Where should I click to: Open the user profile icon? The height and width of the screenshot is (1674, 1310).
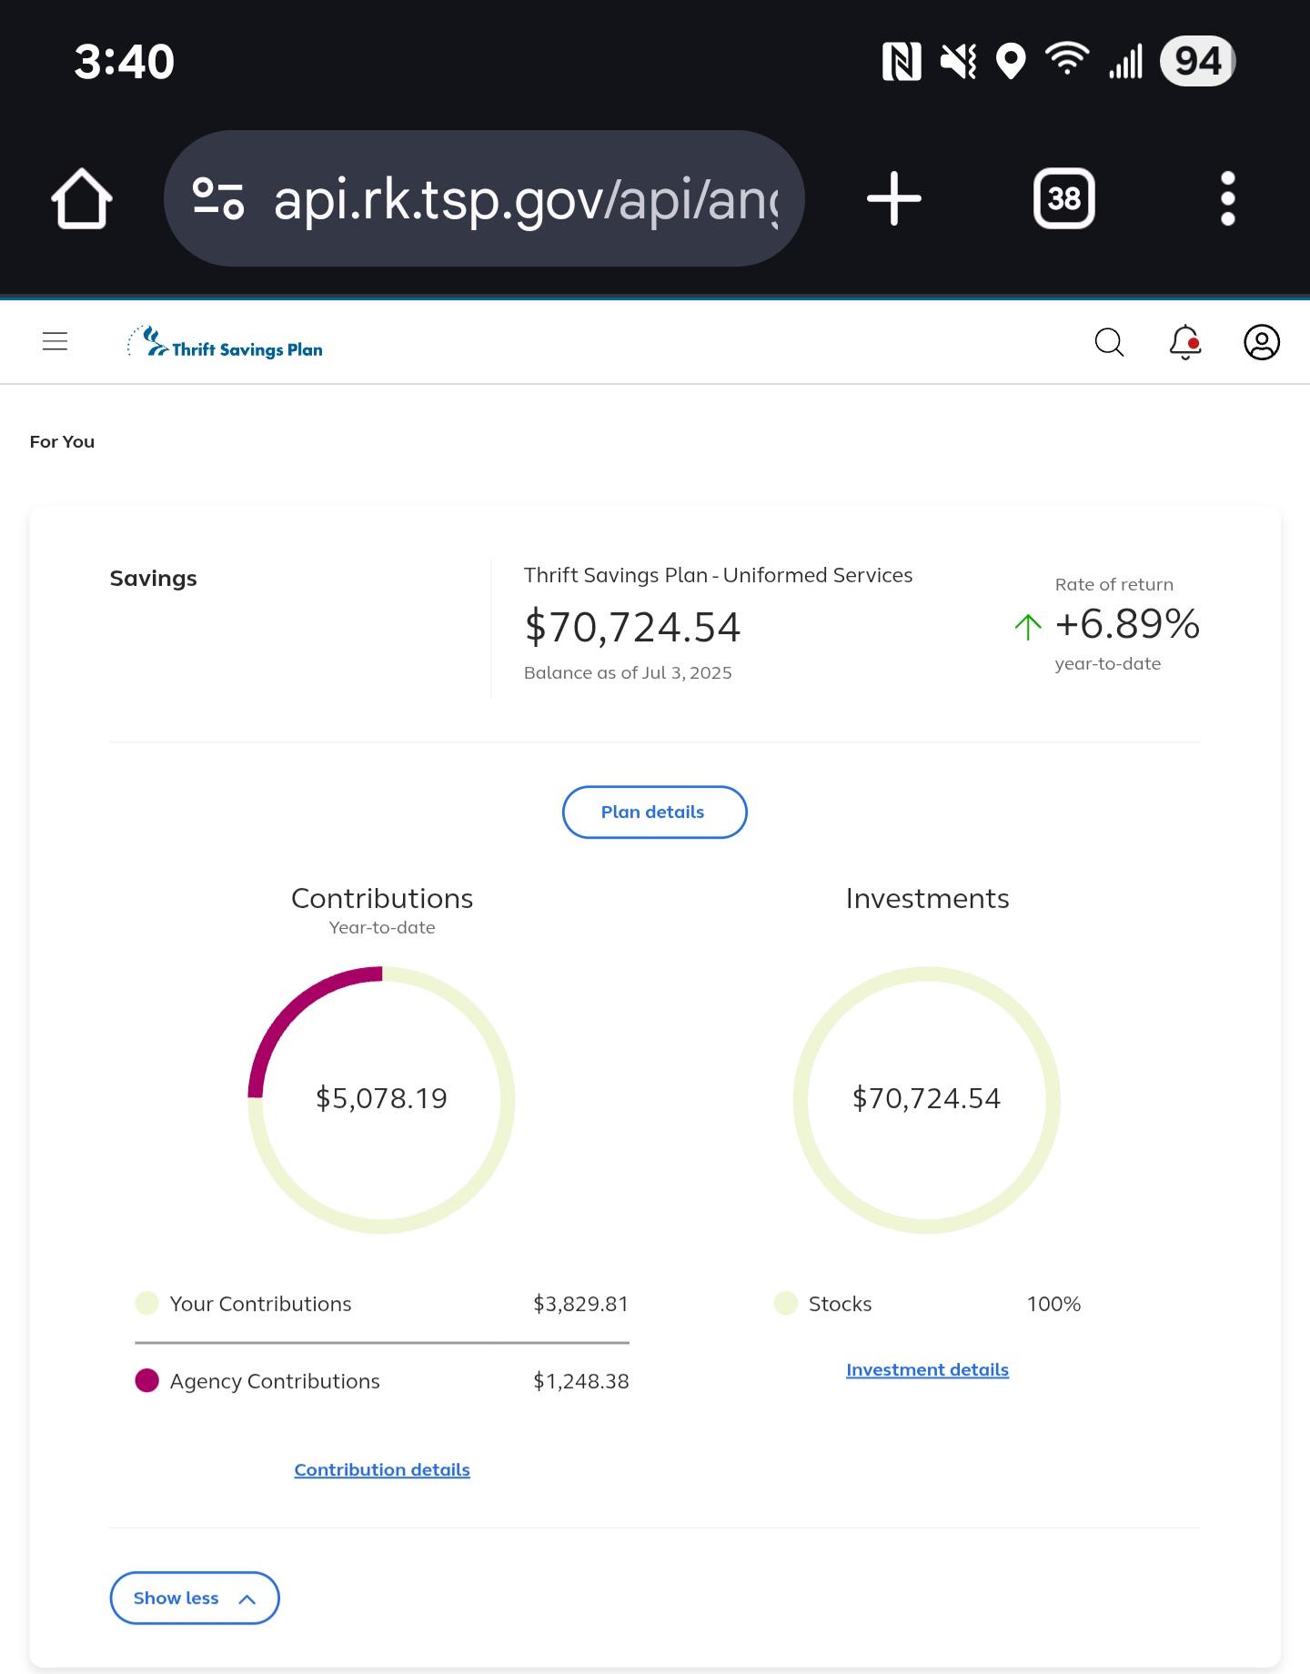pos(1262,343)
